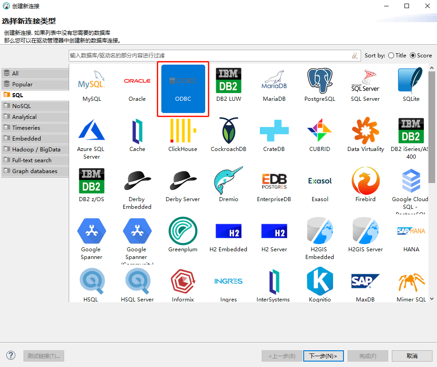Select the Exasol icon
437x367 pixels.
point(320,181)
